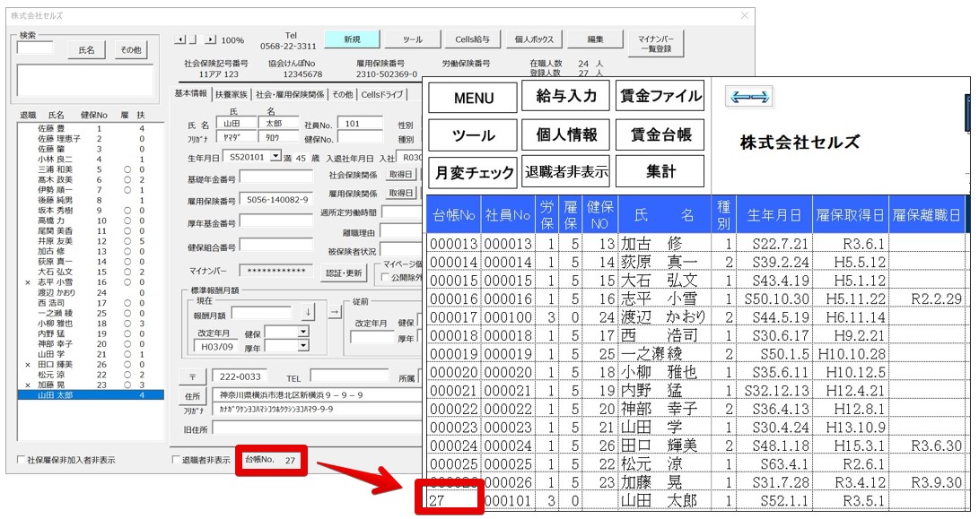Toggle 退職者非表示 checkbox at the bottom

click(x=176, y=461)
